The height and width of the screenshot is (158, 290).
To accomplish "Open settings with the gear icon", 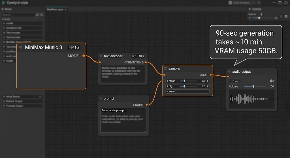I will [x=286, y=16].
